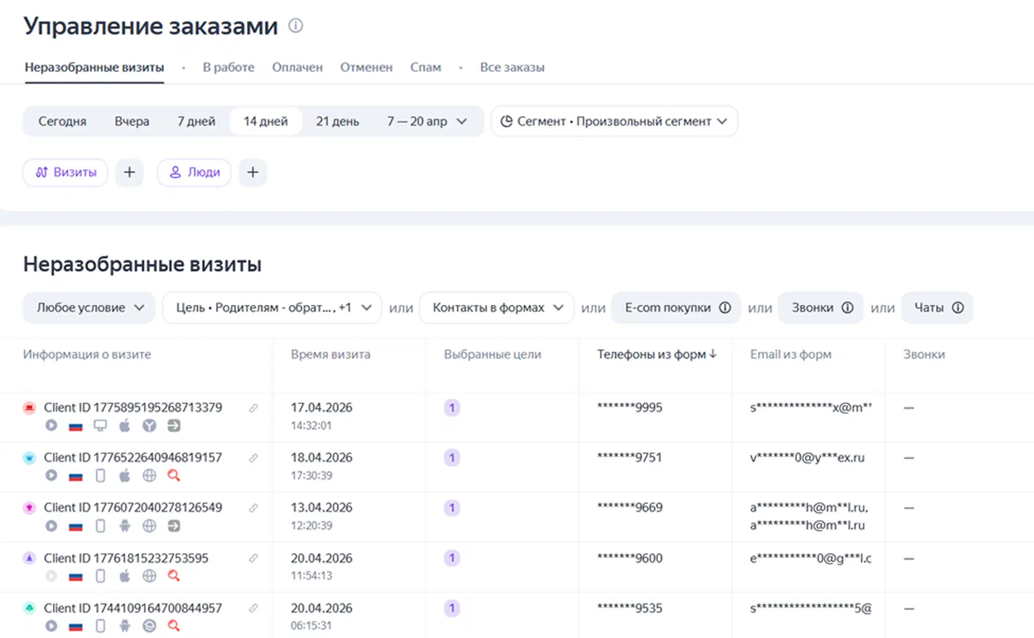Click the info icon on E-com покупки chip
Image resolution: width=1034 pixels, height=638 pixels.
point(725,307)
